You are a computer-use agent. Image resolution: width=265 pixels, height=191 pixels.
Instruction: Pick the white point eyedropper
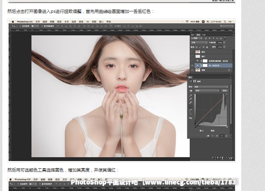click(x=191, y=103)
